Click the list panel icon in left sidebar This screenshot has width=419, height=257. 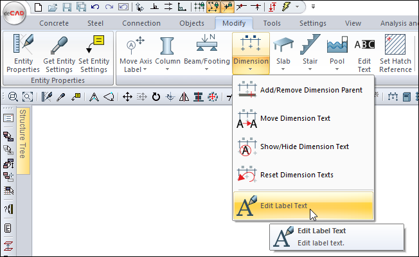click(x=8, y=118)
